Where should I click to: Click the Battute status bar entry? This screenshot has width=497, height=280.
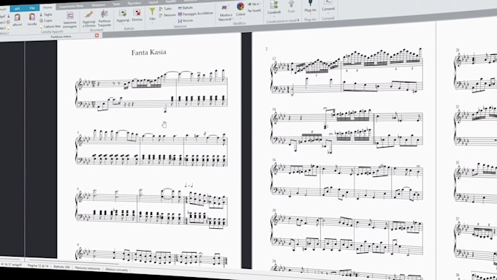click(61, 267)
